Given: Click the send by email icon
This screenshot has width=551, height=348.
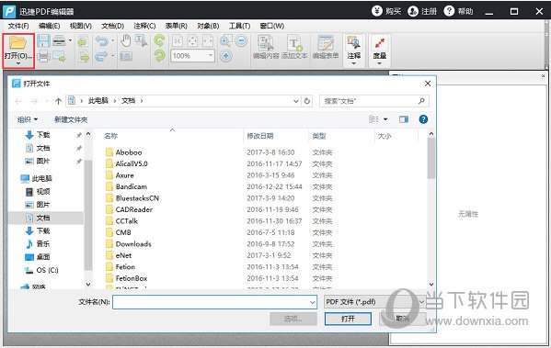Looking at the screenshot, I should pos(59,56).
